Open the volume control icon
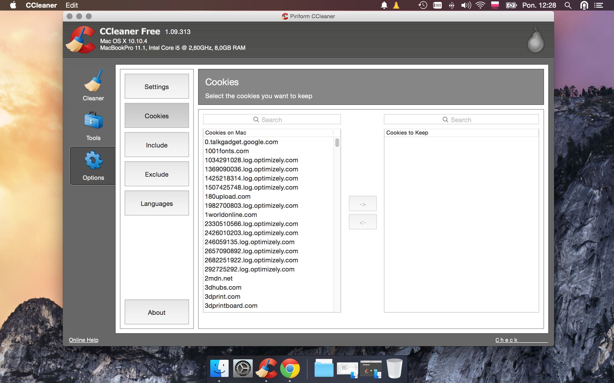 [466, 5]
